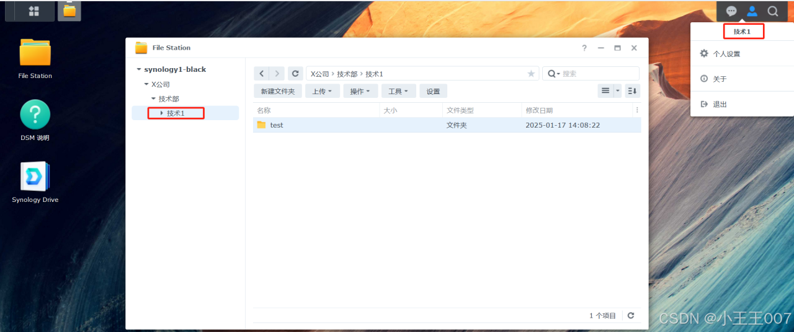794x332 pixels.
Task: Sort by the 文件类型 column header
Action: [482, 110]
